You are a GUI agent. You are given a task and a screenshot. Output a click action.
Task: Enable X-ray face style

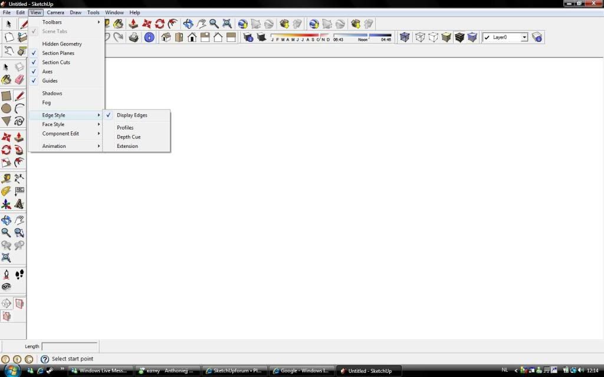click(x=405, y=37)
